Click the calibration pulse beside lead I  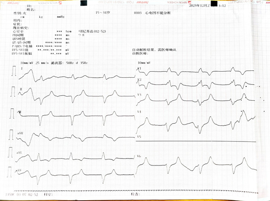14,71
